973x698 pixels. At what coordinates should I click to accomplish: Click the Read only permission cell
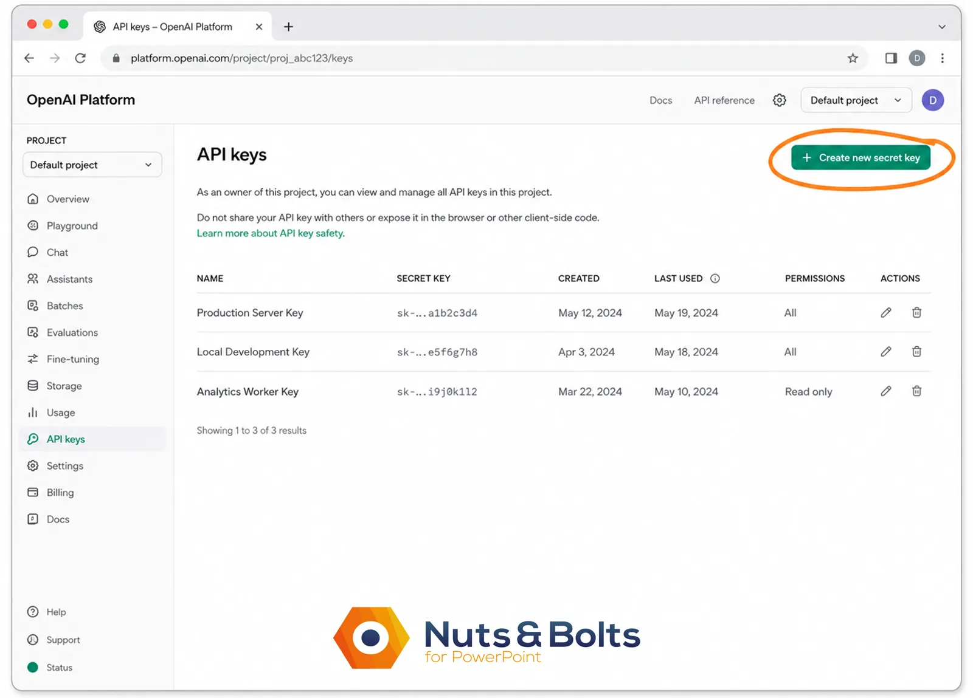tap(808, 392)
